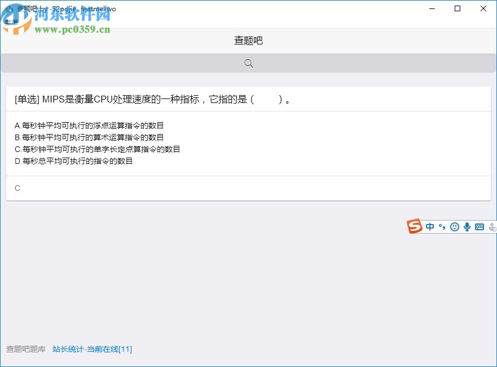
Task: Activate the voice input microphone icon
Action: pos(467,227)
